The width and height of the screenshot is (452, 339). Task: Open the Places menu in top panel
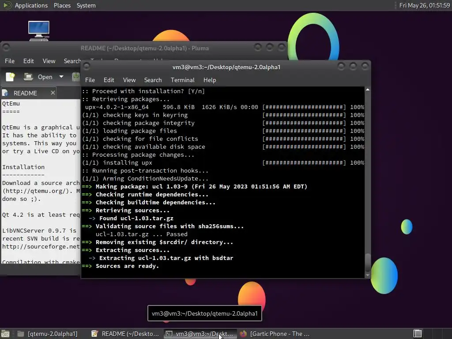pyautogui.click(x=62, y=5)
